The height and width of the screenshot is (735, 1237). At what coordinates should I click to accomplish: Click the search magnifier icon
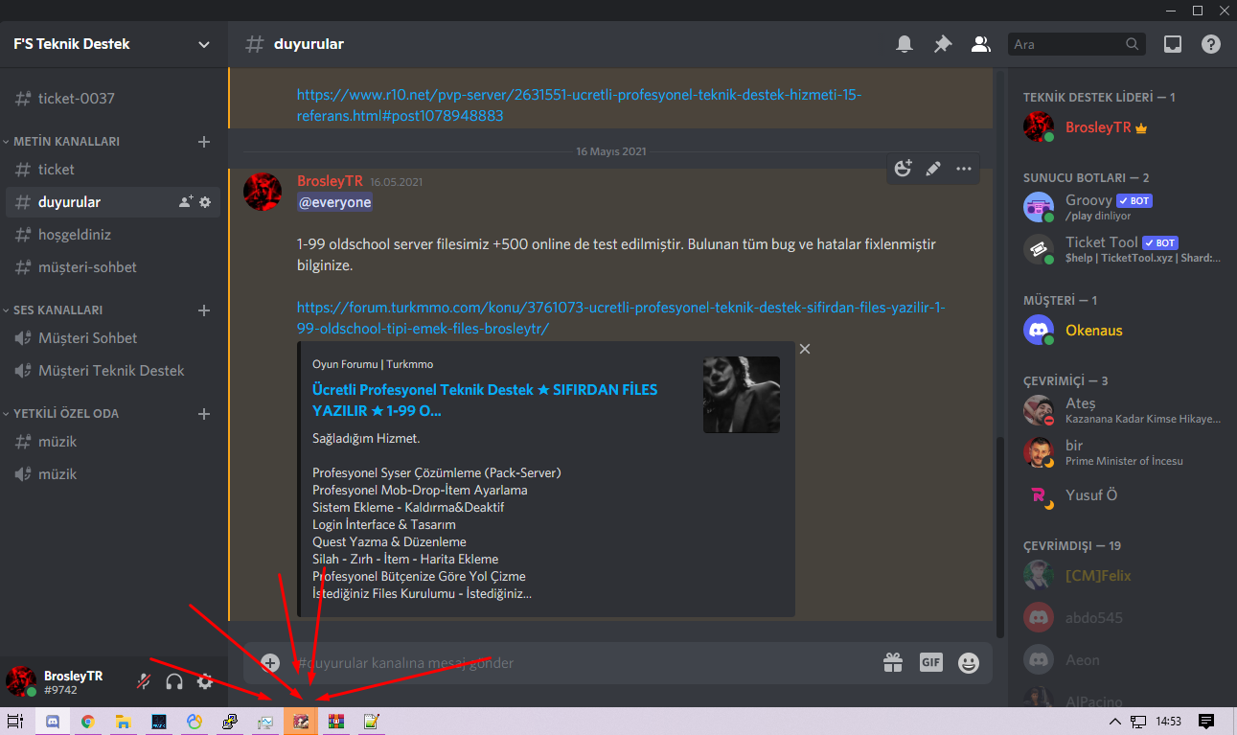[x=1132, y=44]
